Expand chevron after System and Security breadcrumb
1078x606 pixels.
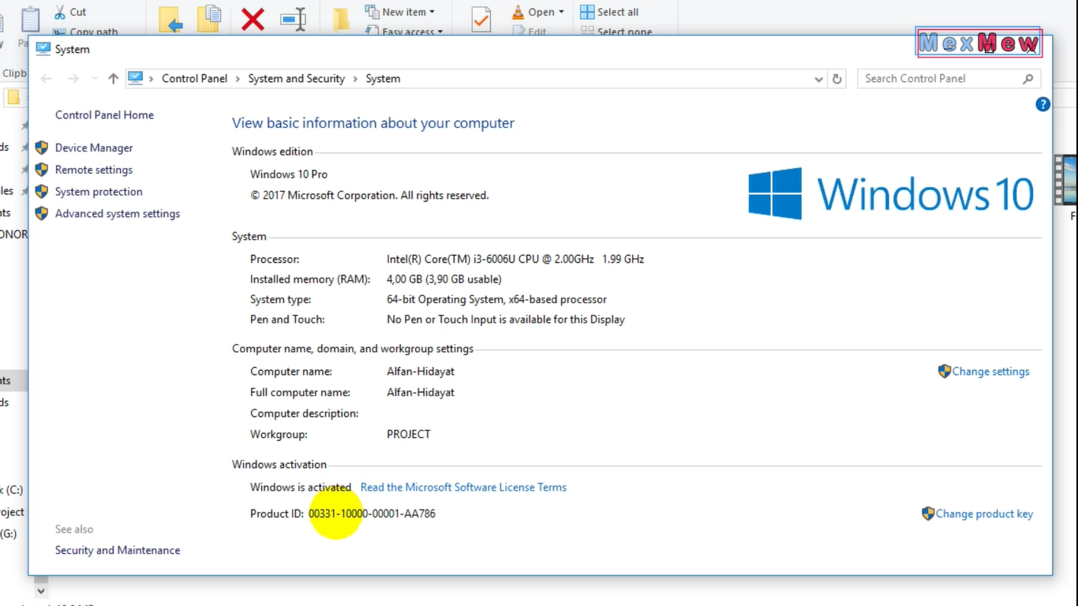click(355, 79)
